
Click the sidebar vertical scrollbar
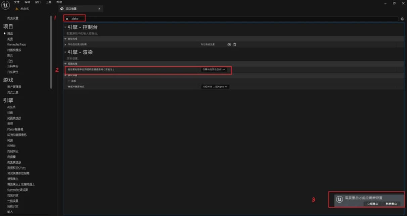pyautogui.click(x=51, y=52)
